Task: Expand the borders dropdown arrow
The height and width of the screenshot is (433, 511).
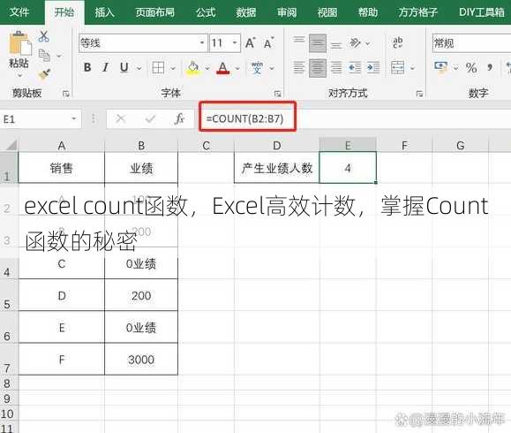Action: 173,68
